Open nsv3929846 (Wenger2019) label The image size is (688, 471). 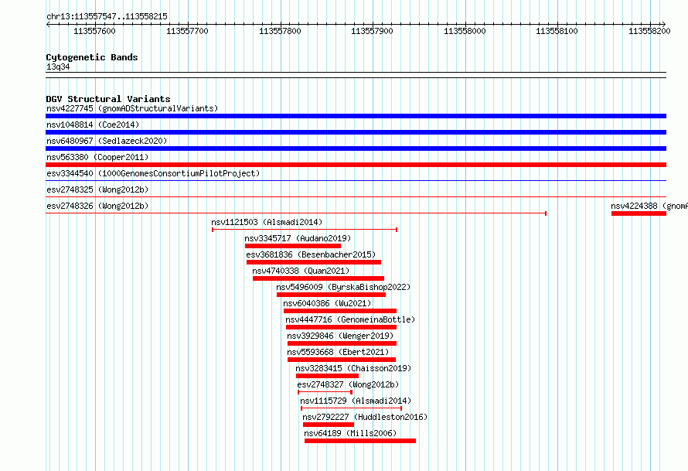click(x=340, y=336)
